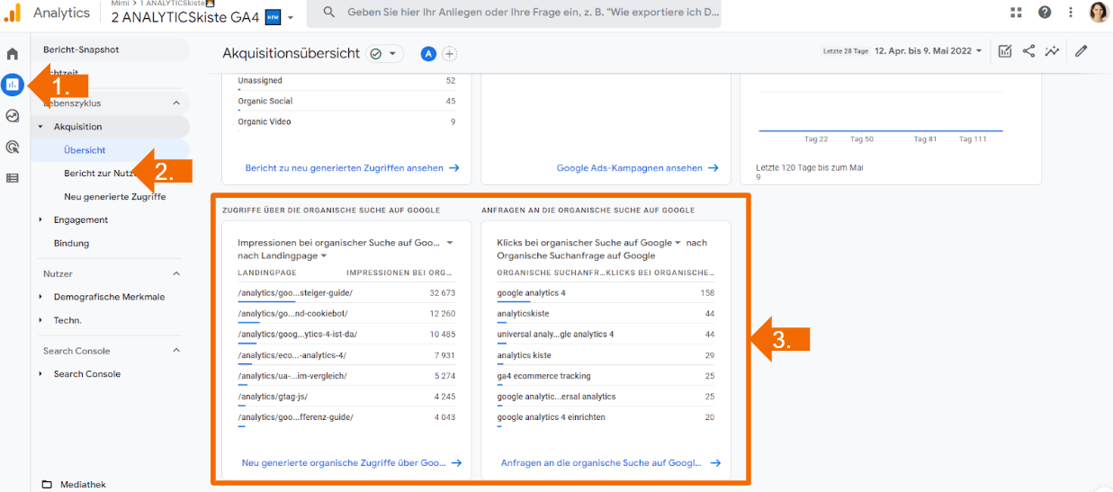Open the user profile avatar

1099,13
